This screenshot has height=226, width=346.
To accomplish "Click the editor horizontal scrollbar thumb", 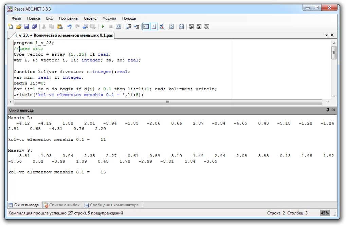I will pyautogui.click(x=167, y=102).
